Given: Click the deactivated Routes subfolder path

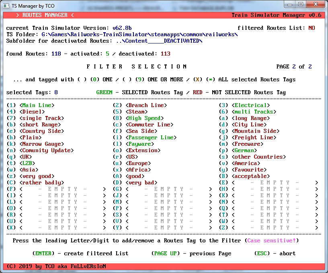Looking at the screenshot, I should click(x=159, y=41).
